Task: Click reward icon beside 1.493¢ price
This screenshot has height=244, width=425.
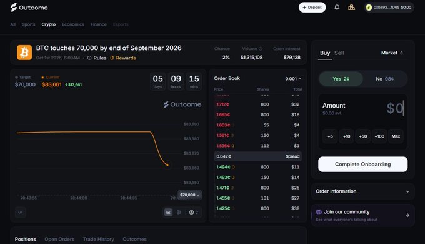Action: tap(233, 178)
